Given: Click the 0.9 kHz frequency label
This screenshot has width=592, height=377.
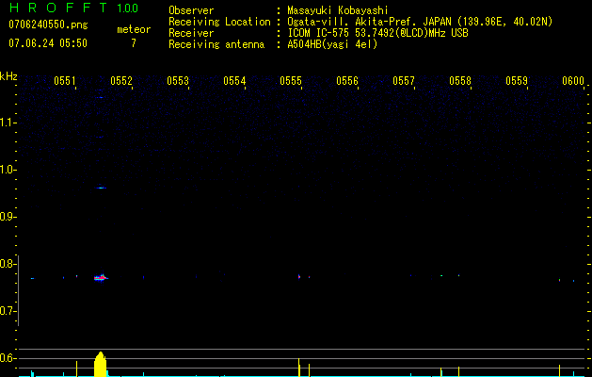Looking at the screenshot, I should pos(8,217).
